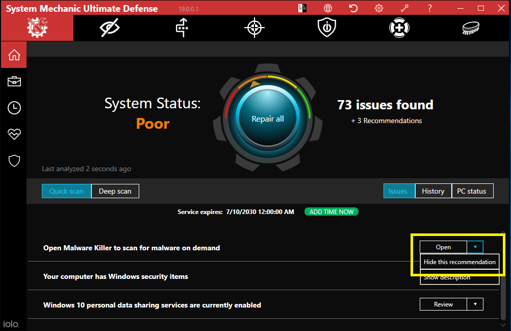Click Your computer has Windows security items
Image resolution: width=511 pixels, height=331 pixels.
116,276
